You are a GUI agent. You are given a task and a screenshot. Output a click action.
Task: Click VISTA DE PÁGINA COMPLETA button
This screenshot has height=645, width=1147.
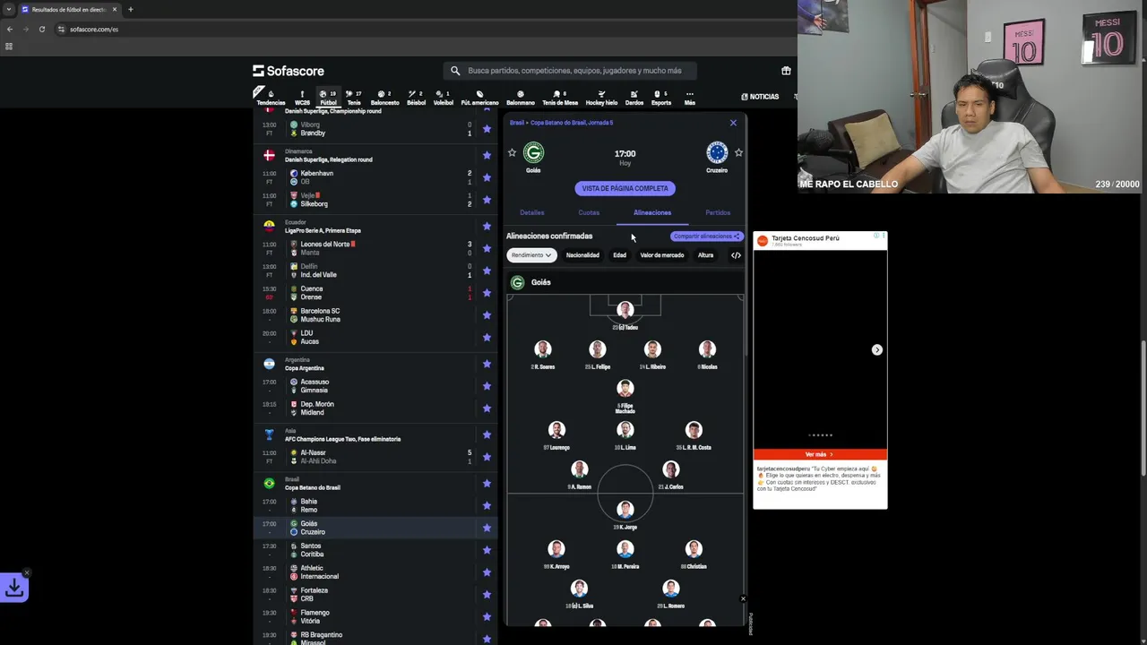click(625, 188)
